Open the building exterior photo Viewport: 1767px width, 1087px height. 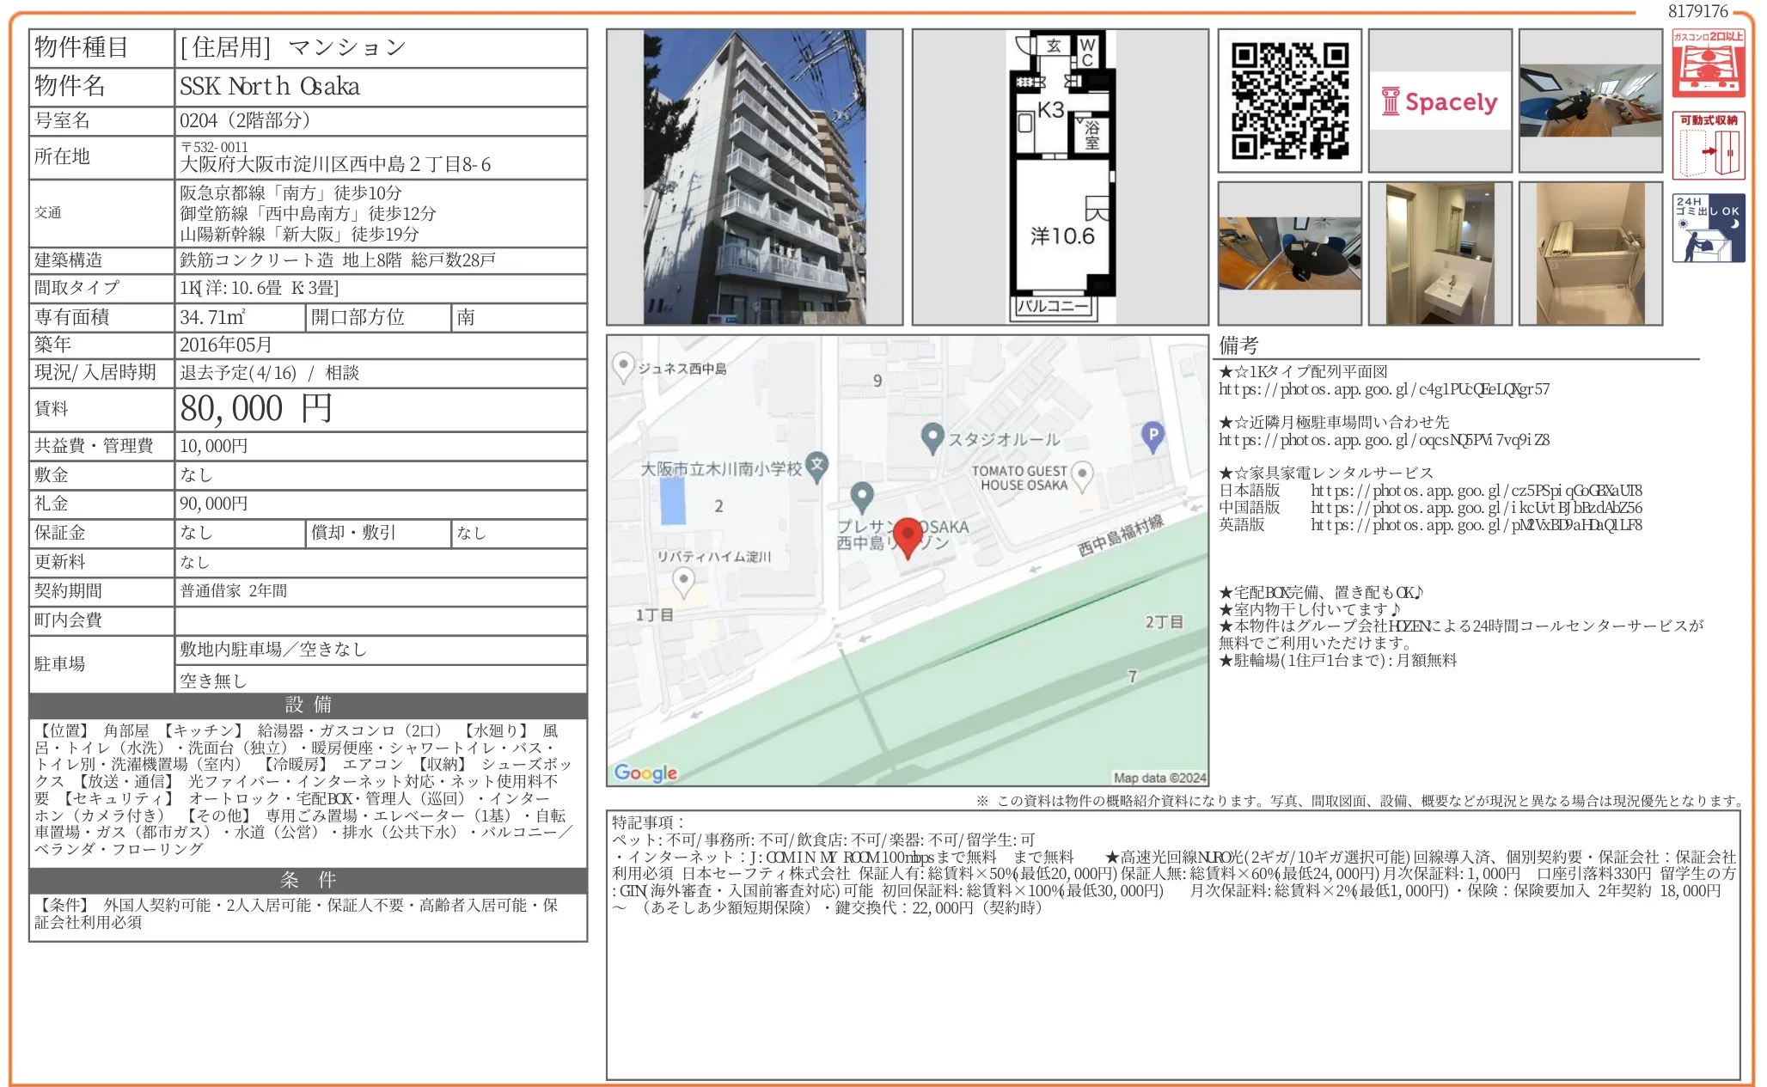755,177
